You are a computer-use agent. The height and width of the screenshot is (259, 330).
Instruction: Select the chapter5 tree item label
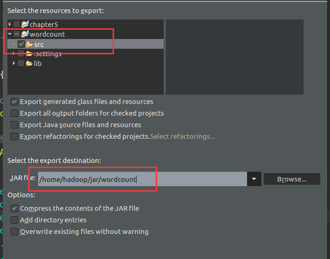pyautogui.click(x=44, y=25)
